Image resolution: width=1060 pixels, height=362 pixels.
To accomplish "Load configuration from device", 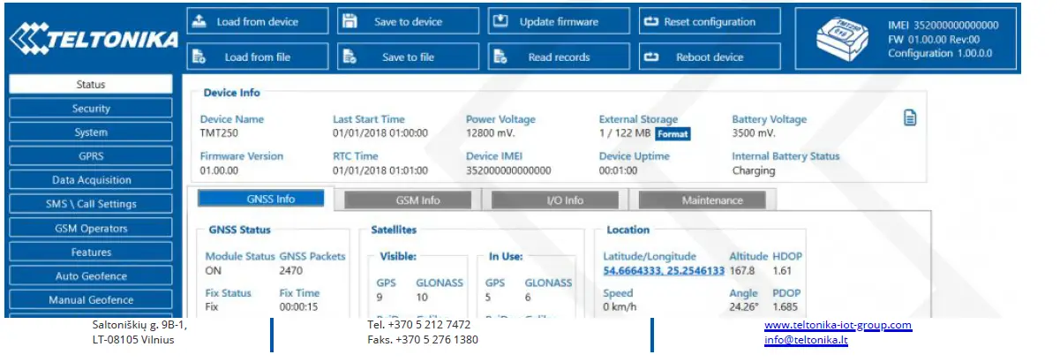I will click(257, 21).
